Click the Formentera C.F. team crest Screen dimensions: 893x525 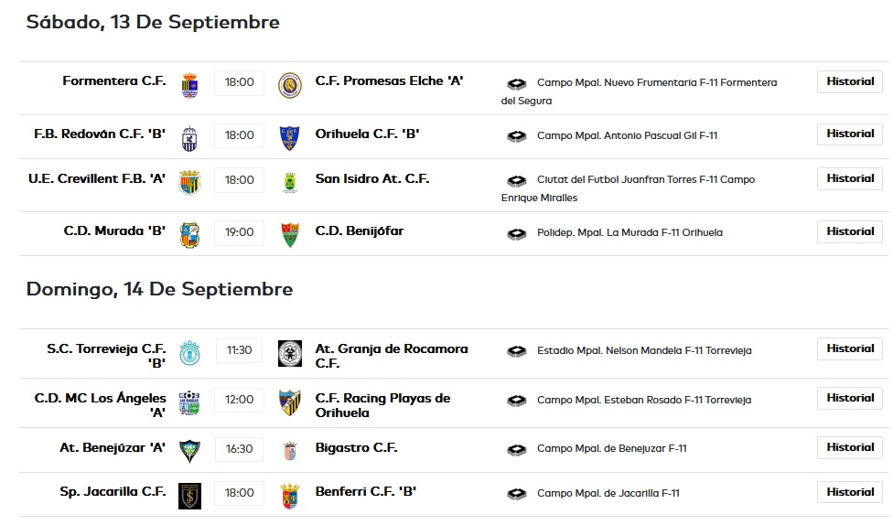click(189, 85)
